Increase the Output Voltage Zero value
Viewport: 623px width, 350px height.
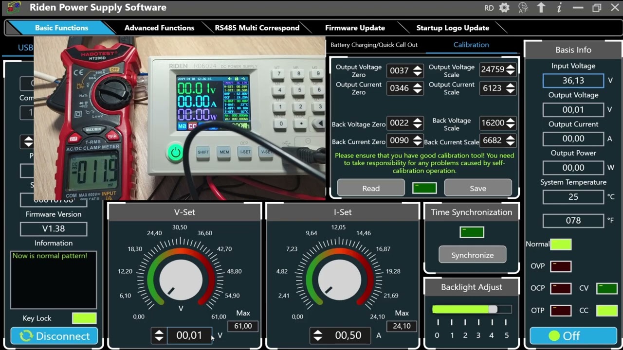[x=417, y=68]
